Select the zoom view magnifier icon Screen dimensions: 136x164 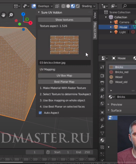point(11,15)
